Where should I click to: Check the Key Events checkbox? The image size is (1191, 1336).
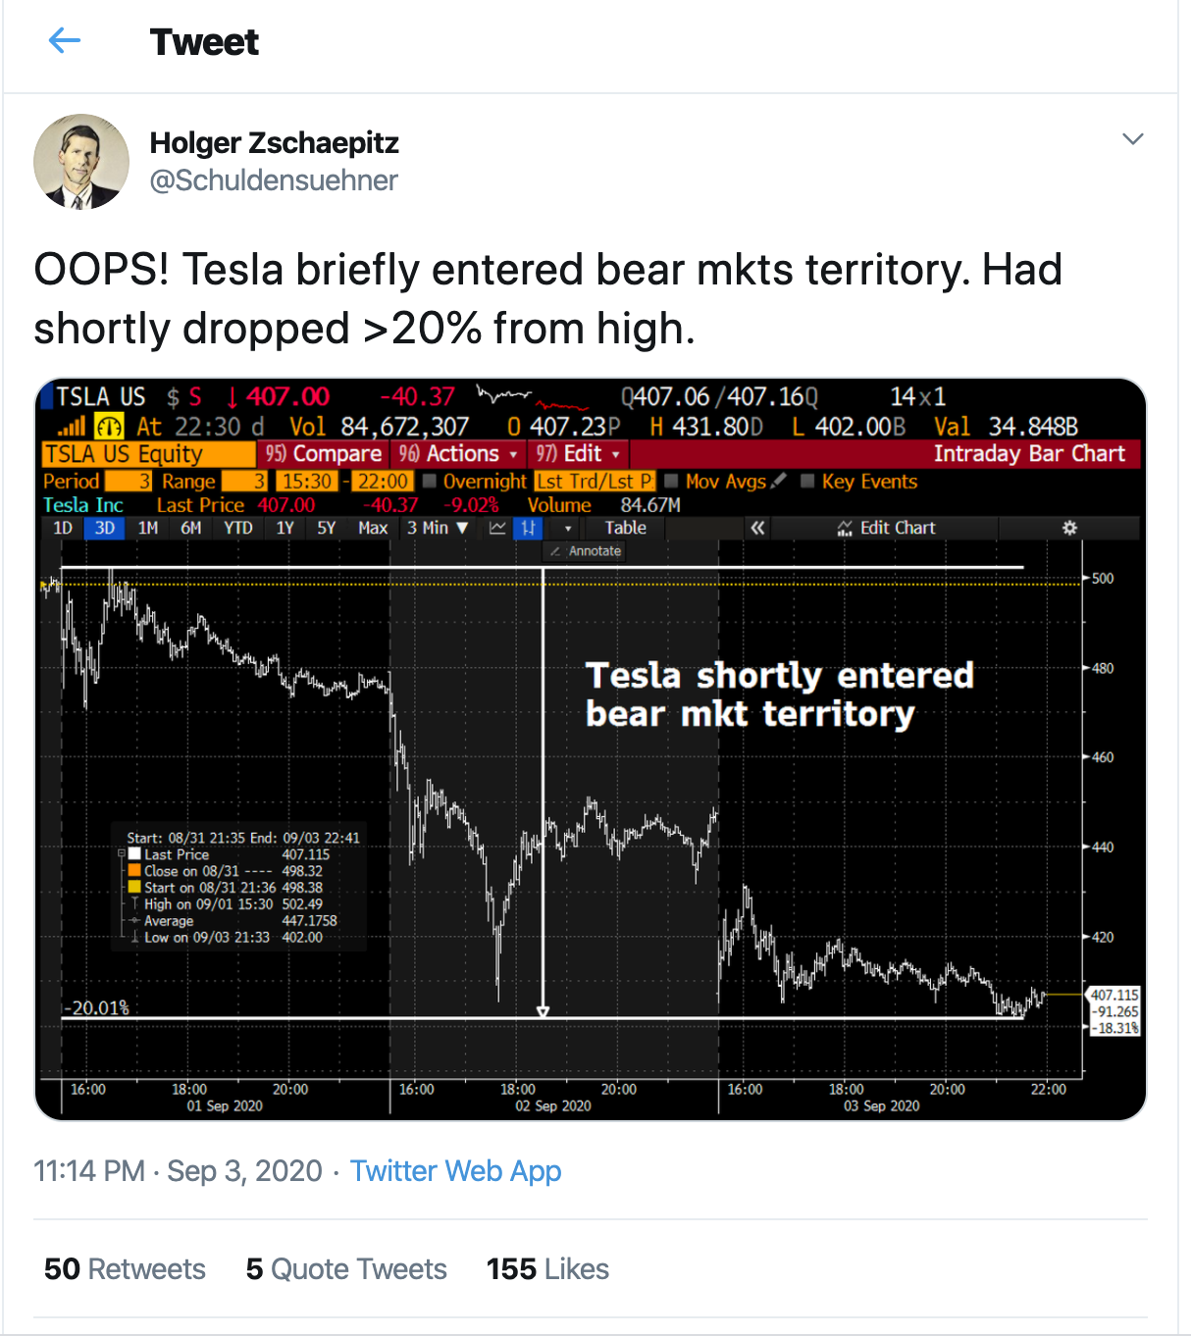pos(807,481)
